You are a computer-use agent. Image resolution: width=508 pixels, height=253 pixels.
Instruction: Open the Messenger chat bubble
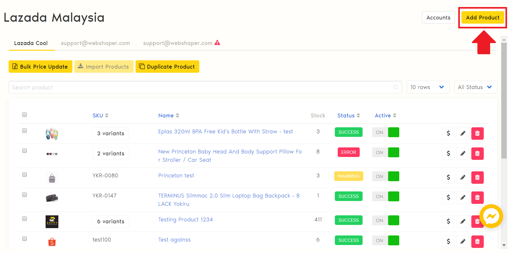click(491, 216)
